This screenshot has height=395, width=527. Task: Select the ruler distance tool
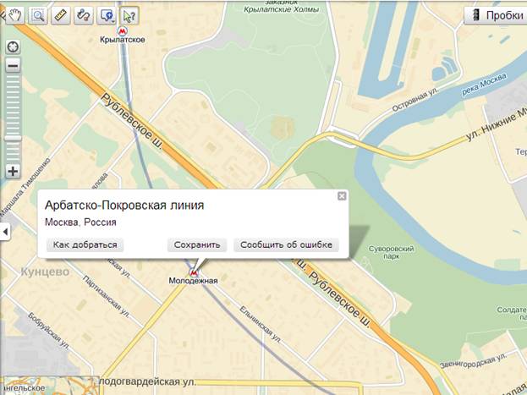coord(61,16)
